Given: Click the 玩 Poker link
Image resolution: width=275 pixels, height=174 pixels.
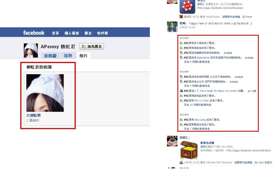Looking at the screenshot, I should (x=247, y=17).
